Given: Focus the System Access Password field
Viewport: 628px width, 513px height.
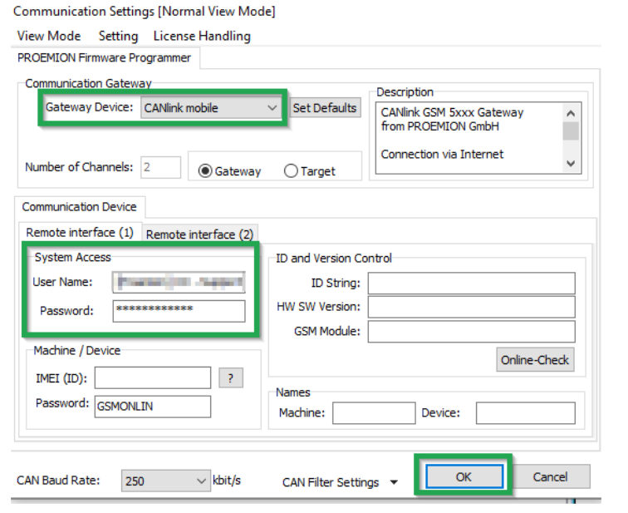Looking at the screenshot, I should click(179, 310).
